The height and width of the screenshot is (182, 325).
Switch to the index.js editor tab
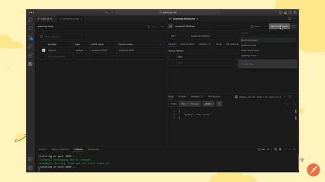pyautogui.click(x=45, y=19)
